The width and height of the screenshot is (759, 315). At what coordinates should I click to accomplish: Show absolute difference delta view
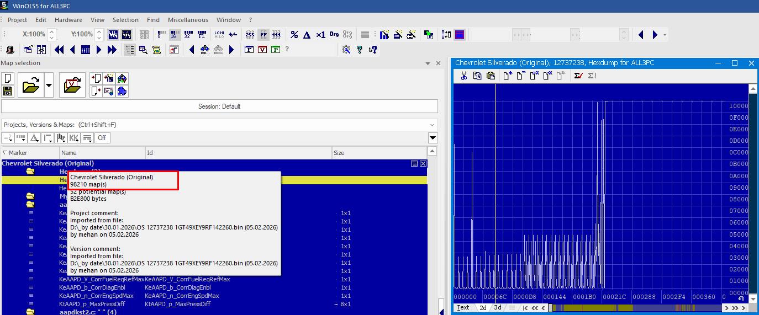307,35
